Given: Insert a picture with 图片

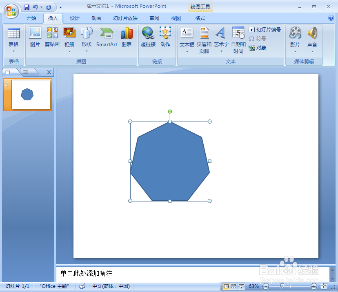Looking at the screenshot, I should 35,37.
